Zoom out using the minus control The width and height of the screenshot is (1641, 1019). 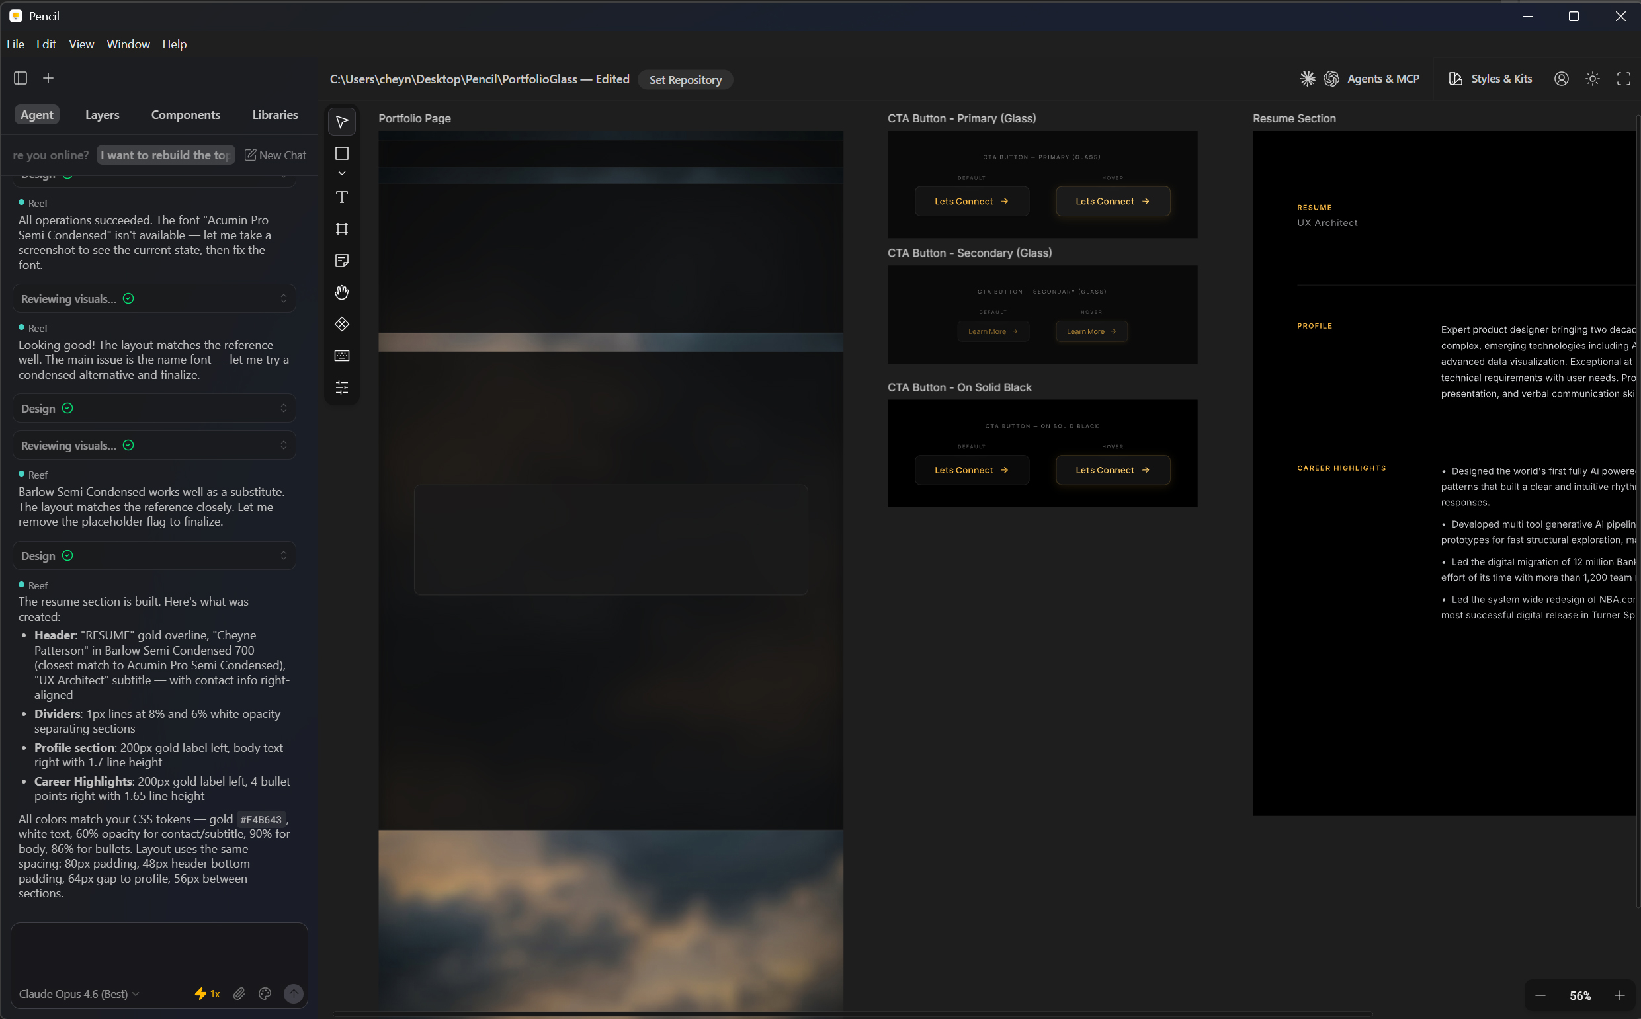coord(1540,995)
